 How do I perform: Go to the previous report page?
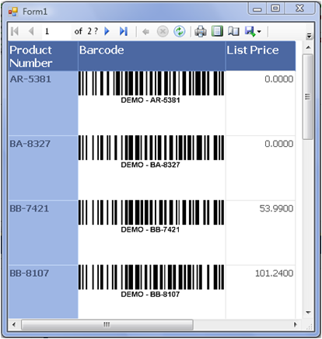pyautogui.click(x=31, y=31)
